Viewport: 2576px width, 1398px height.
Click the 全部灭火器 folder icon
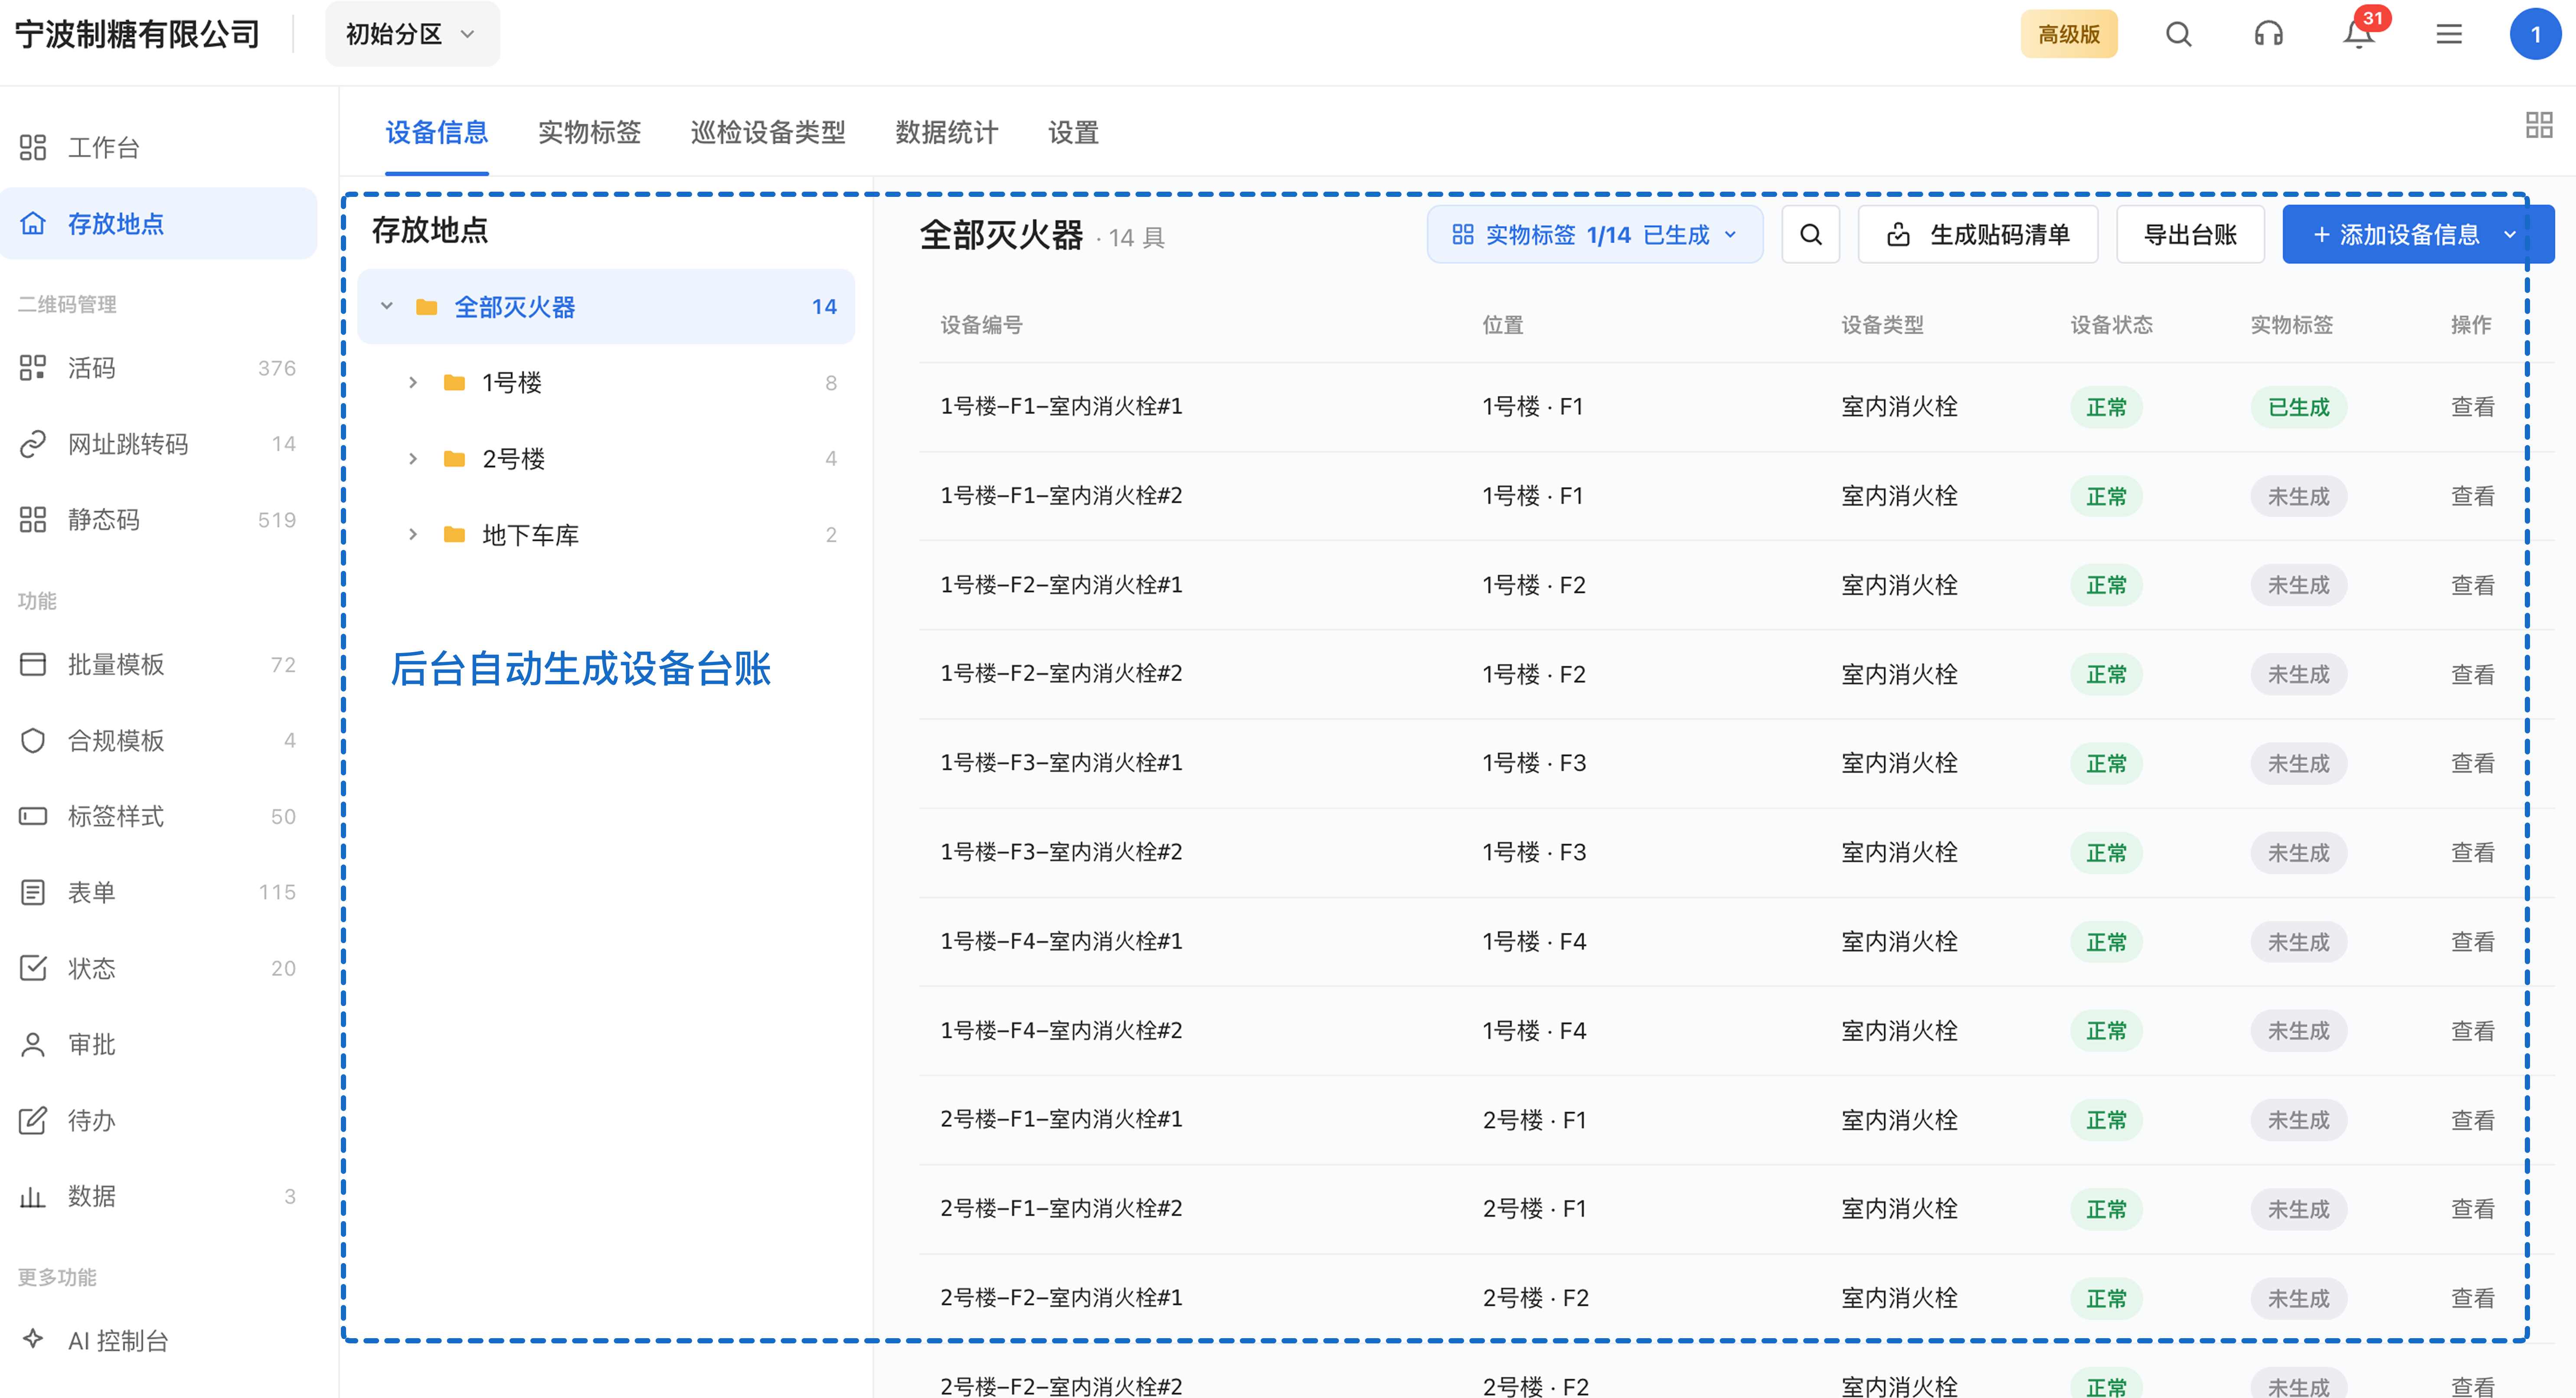click(427, 307)
